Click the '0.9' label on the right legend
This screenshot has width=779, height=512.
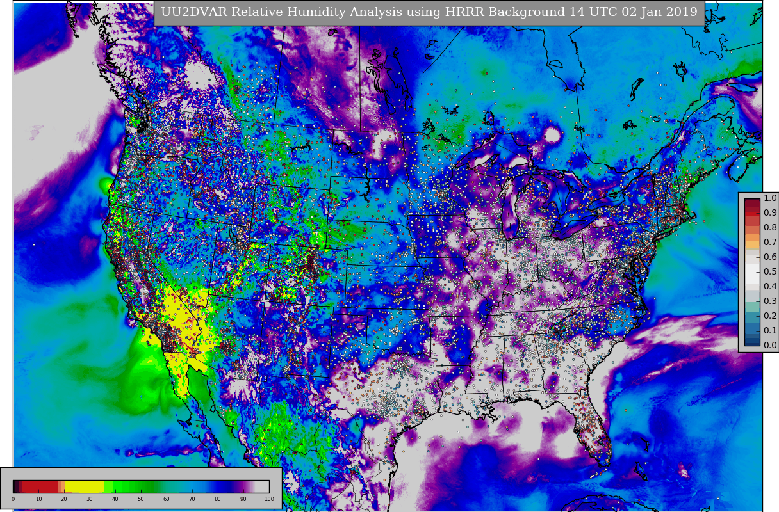770,213
